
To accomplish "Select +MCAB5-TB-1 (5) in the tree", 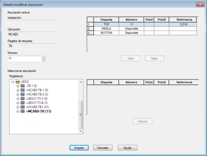I will point(37,90).
